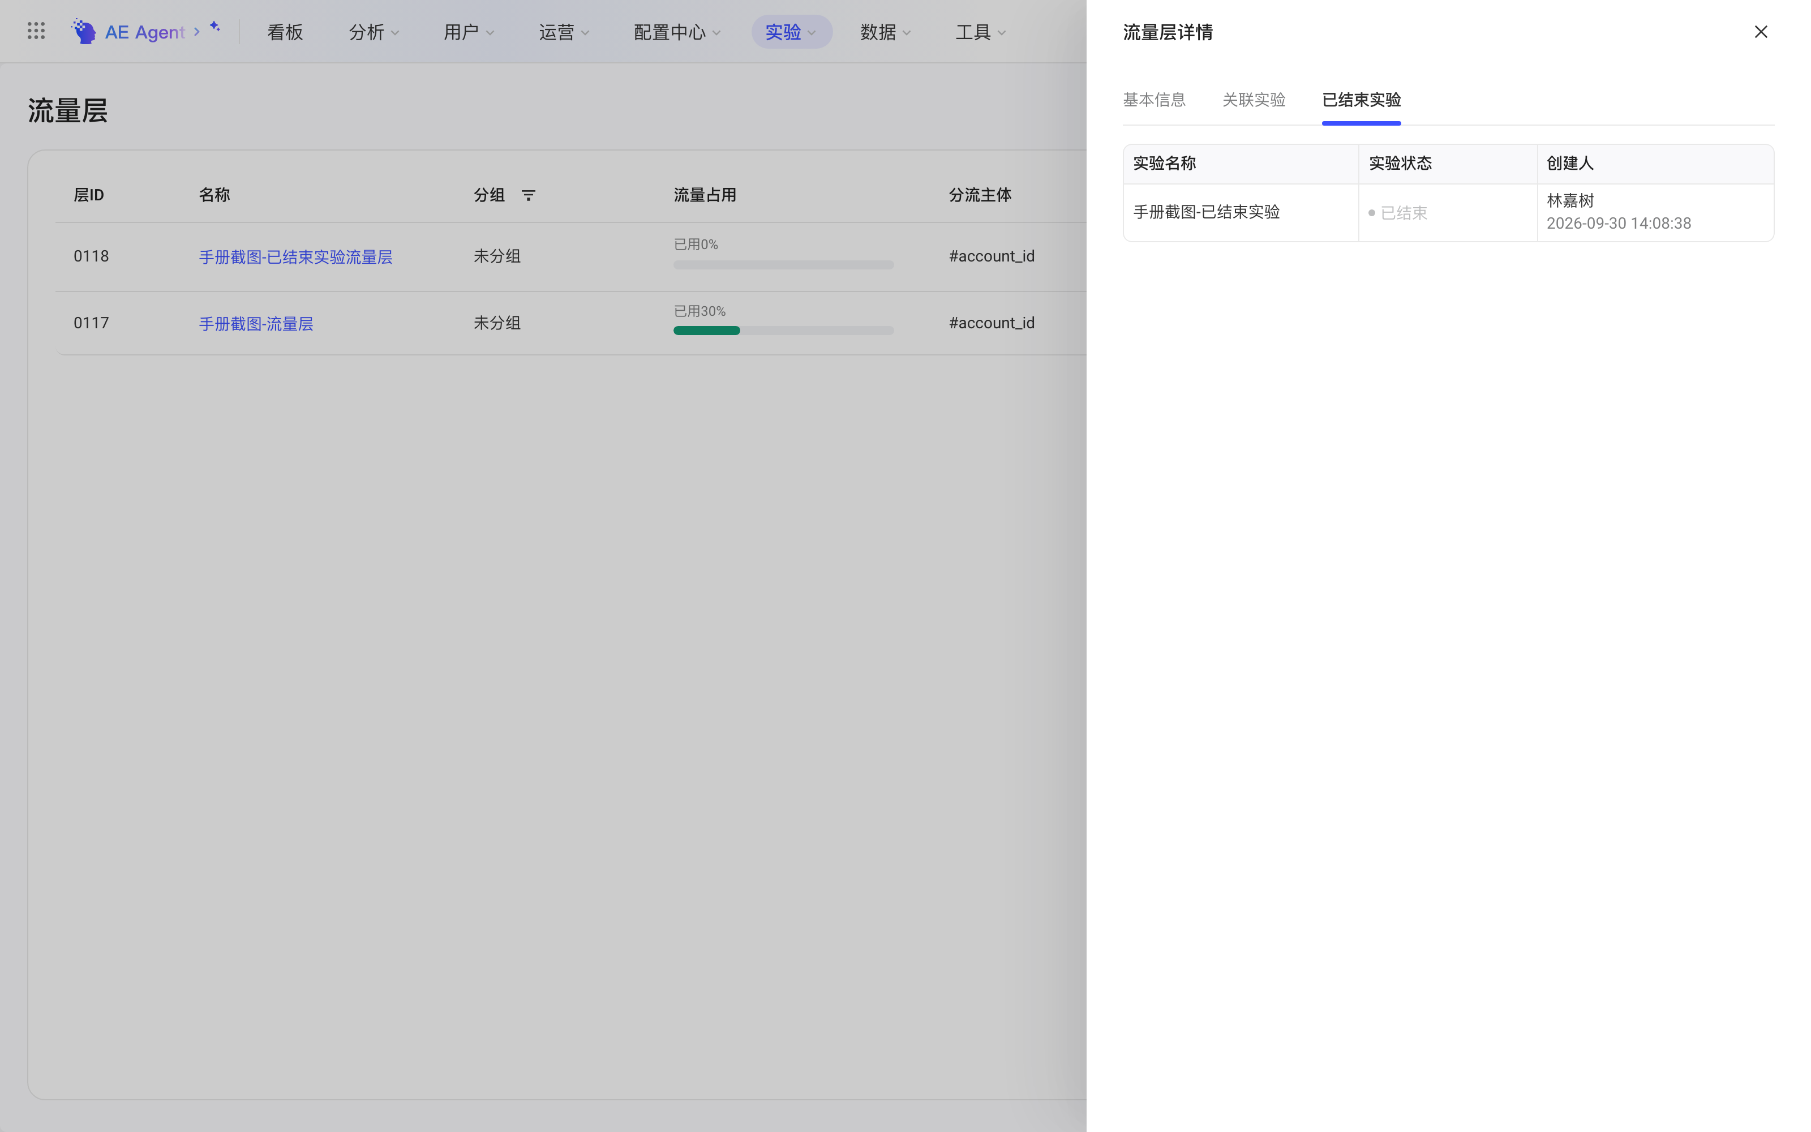Expand the 分析 dropdown menu
This screenshot has height=1132, width=1811.
pos(374,32)
